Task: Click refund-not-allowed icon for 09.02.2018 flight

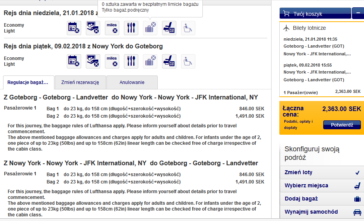Action: point(93,61)
